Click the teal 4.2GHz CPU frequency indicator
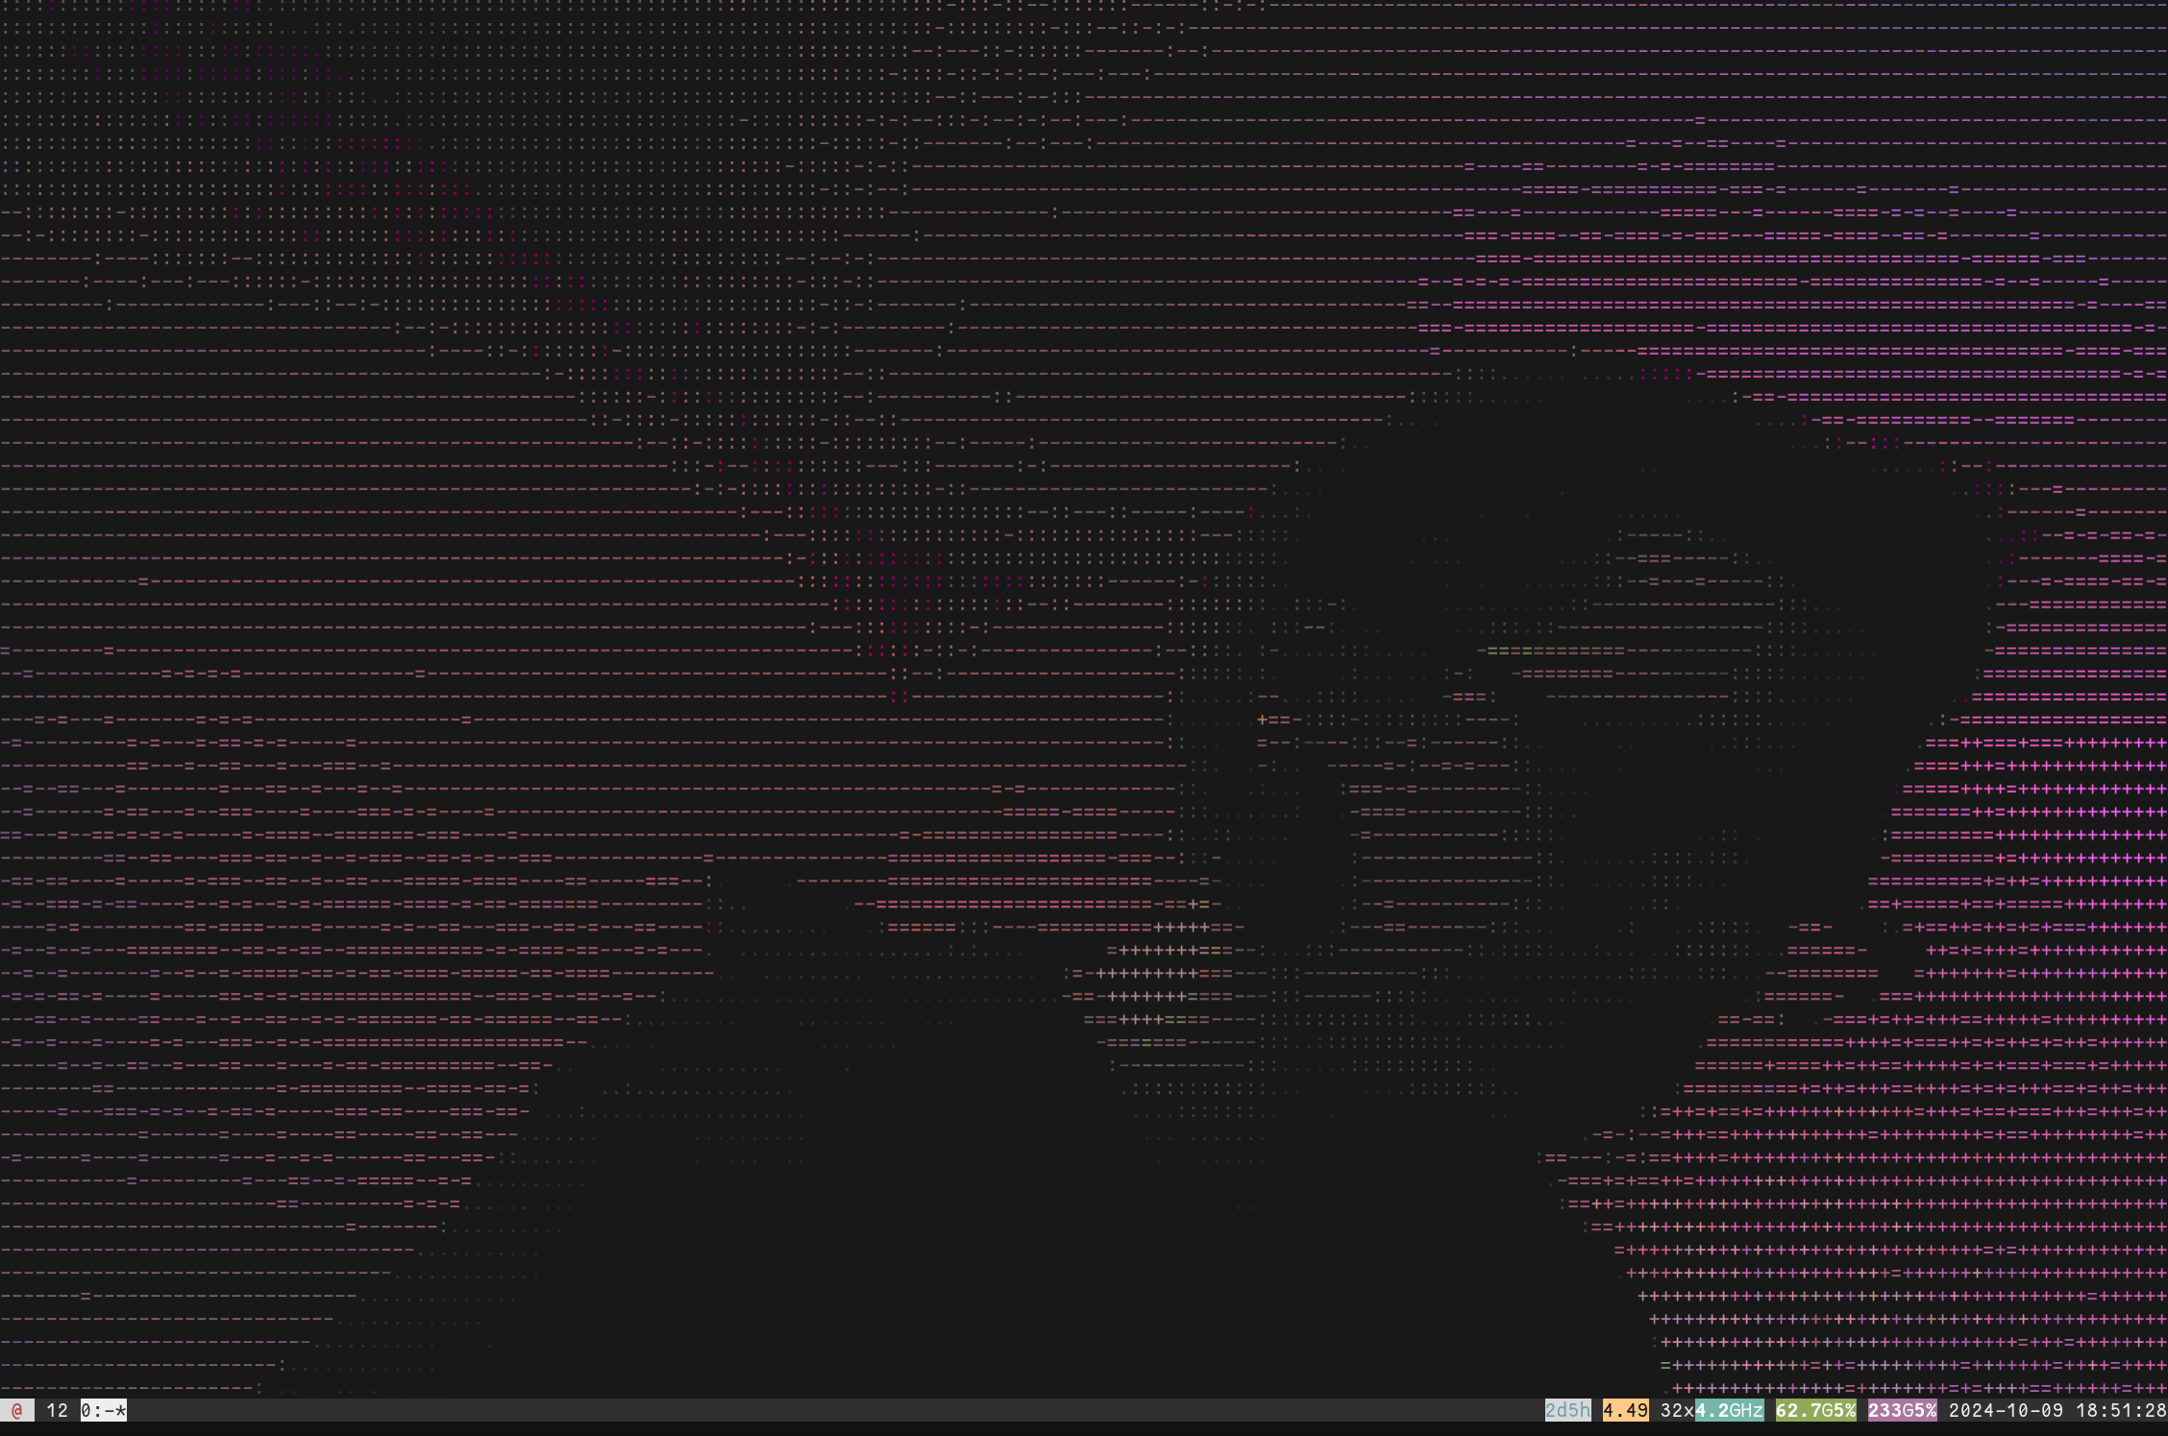The width and height of the screenshot is (2168, 1436). coord(1729,1410)
